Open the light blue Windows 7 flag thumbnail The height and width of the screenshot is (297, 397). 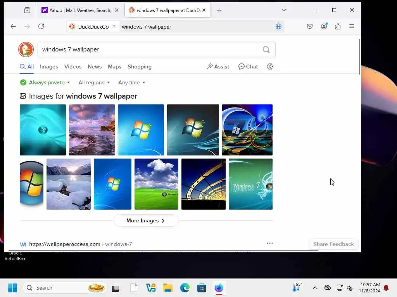pos(141,130)
